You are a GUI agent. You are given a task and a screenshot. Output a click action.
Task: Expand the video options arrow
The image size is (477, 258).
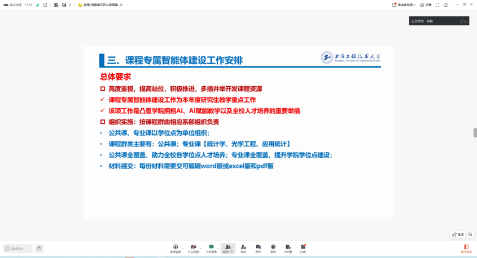pos(200,248)
